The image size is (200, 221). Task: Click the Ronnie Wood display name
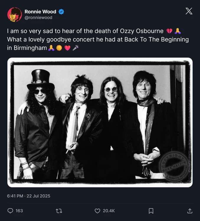pos(40,11)
